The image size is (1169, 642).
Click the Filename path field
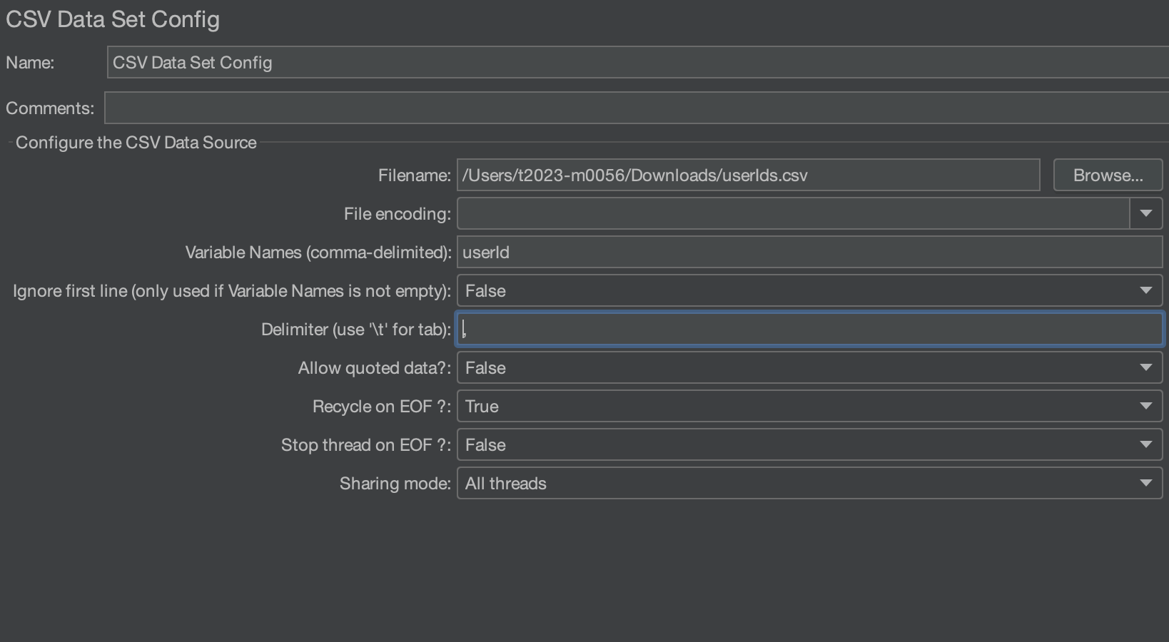tap(748, 175)
